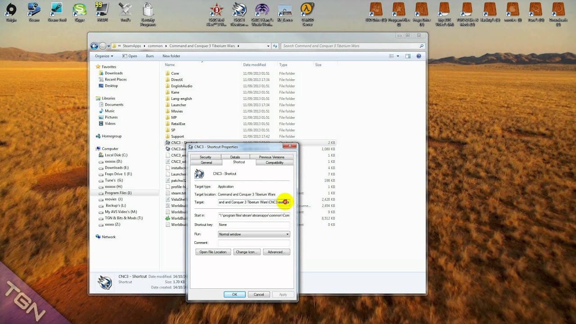Image resolution: width=576 pixels, height=324 pixels.
Task: Click New folder in the toolbar
Action: coord(171,56)
